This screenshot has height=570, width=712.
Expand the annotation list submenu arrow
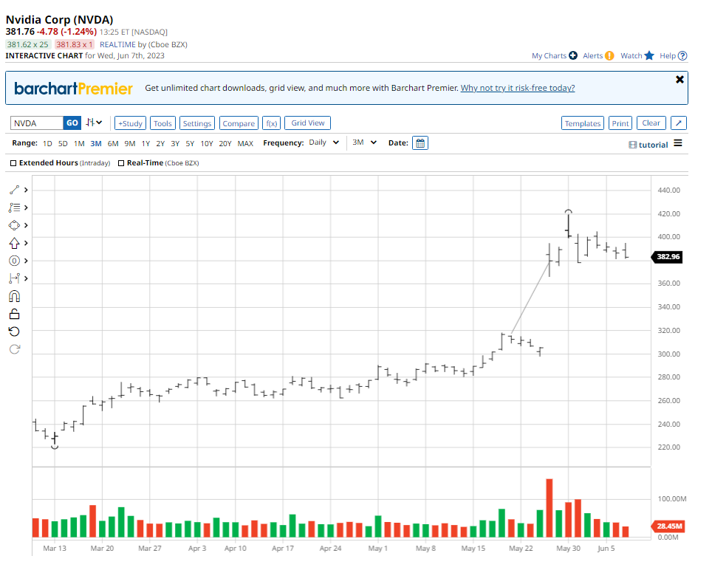point(26,207)
